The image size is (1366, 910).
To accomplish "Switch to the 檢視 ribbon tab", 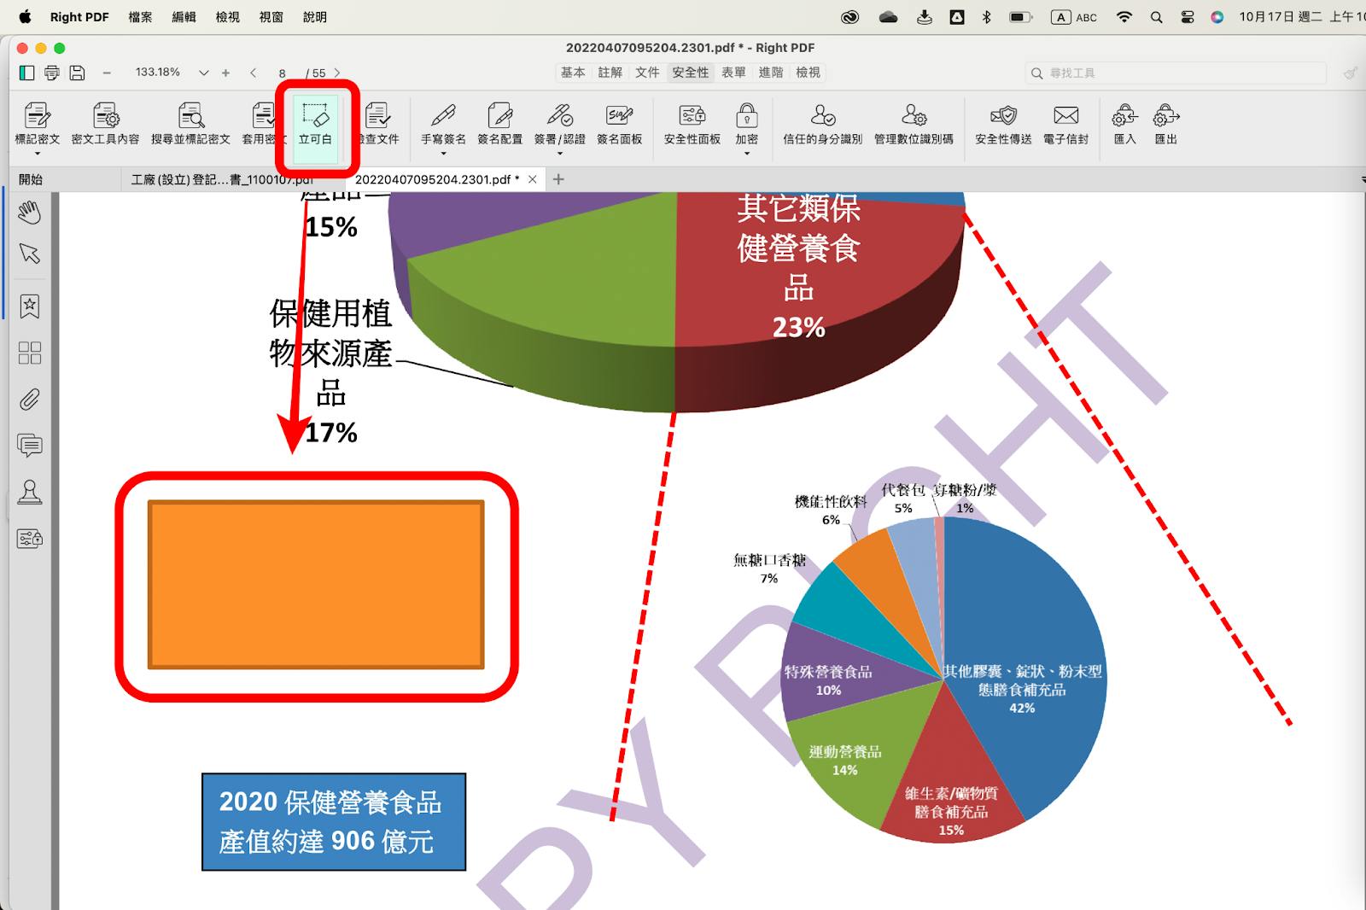I will pyautogui.click(x=809, y=73).
